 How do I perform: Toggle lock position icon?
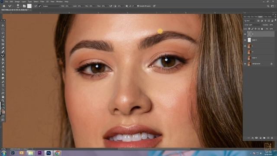256,29
